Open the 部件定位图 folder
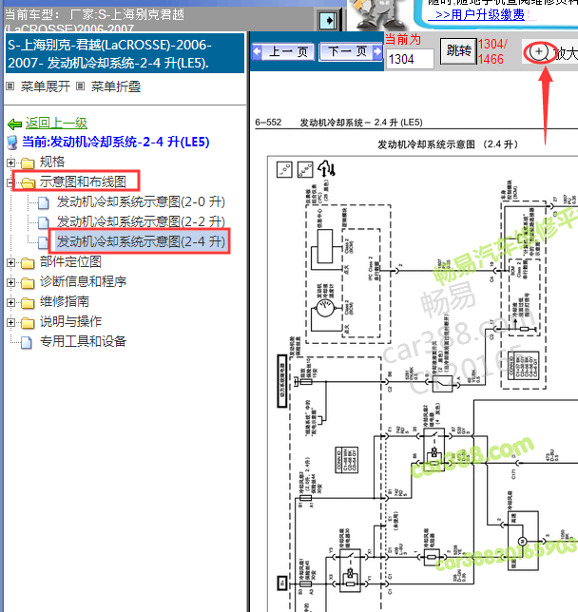Image resolution: width=578 pixels, height=612 pixels. pyautogui.click(x=70, y=261)
